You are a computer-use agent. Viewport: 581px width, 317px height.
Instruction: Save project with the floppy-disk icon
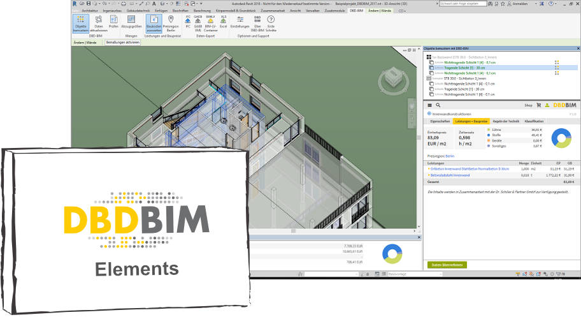[x=88, y=3]
